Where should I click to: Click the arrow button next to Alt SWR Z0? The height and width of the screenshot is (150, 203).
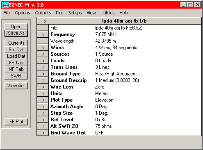[x=43, y=126]
